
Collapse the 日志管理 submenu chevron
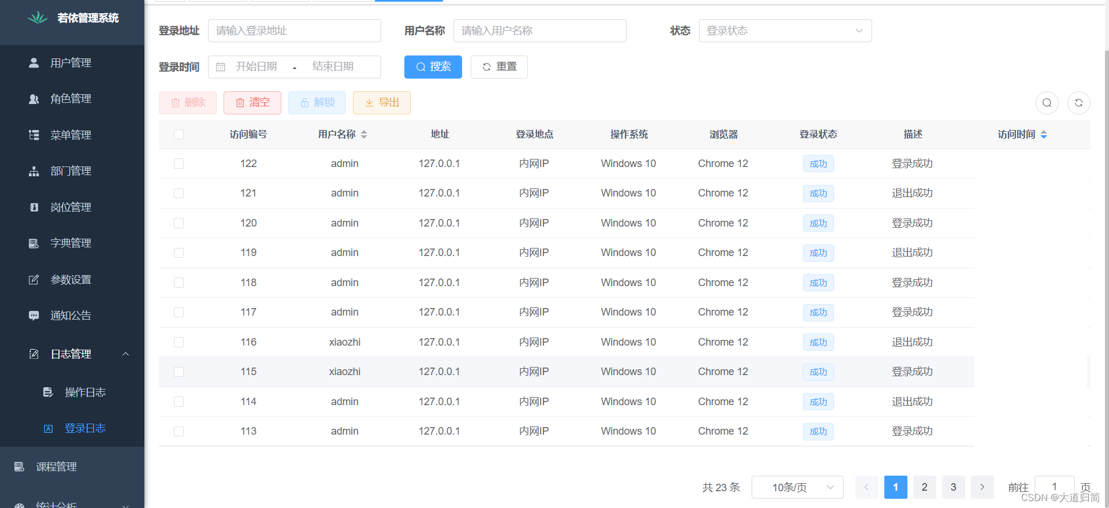pyautogui.click(x=125, y=354)
